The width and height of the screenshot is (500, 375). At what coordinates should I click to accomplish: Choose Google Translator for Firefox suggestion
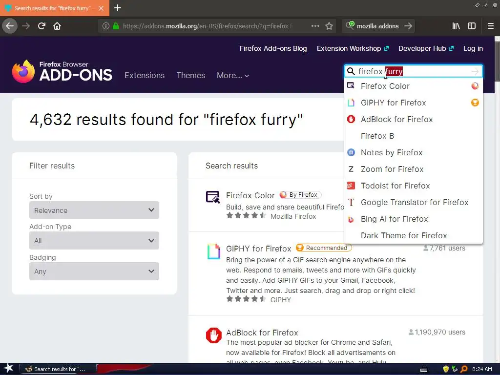(413, 202)
